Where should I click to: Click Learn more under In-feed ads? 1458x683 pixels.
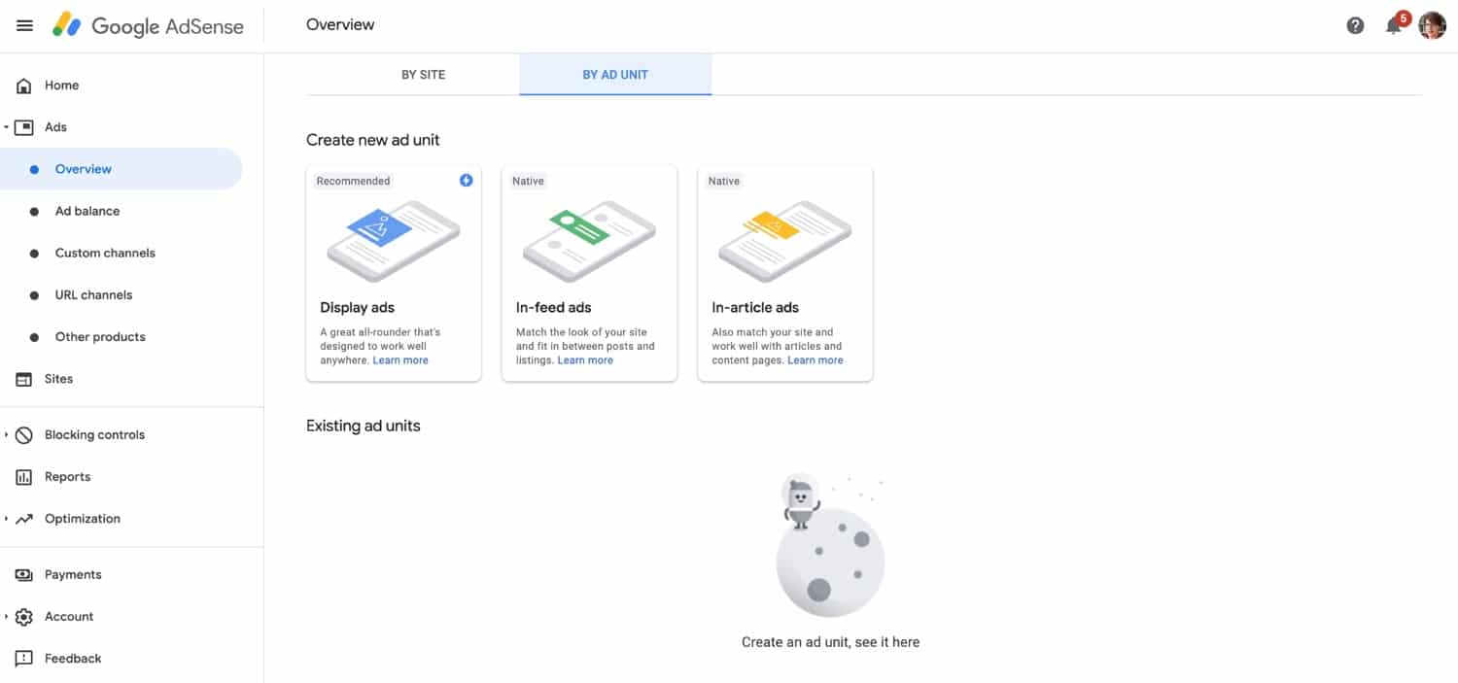[584, 359]
